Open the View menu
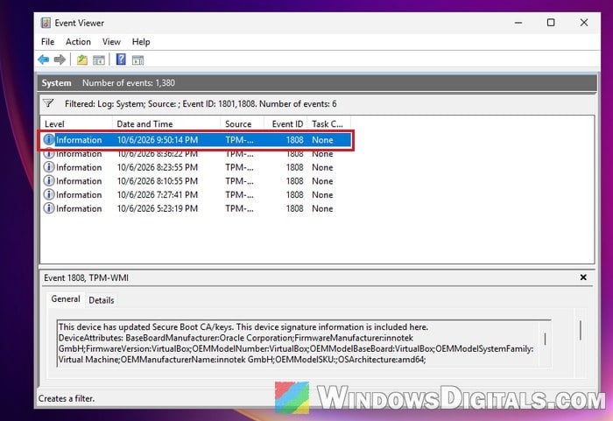The width and height of the screenshot is (613, 421). (x=111, y=42)
